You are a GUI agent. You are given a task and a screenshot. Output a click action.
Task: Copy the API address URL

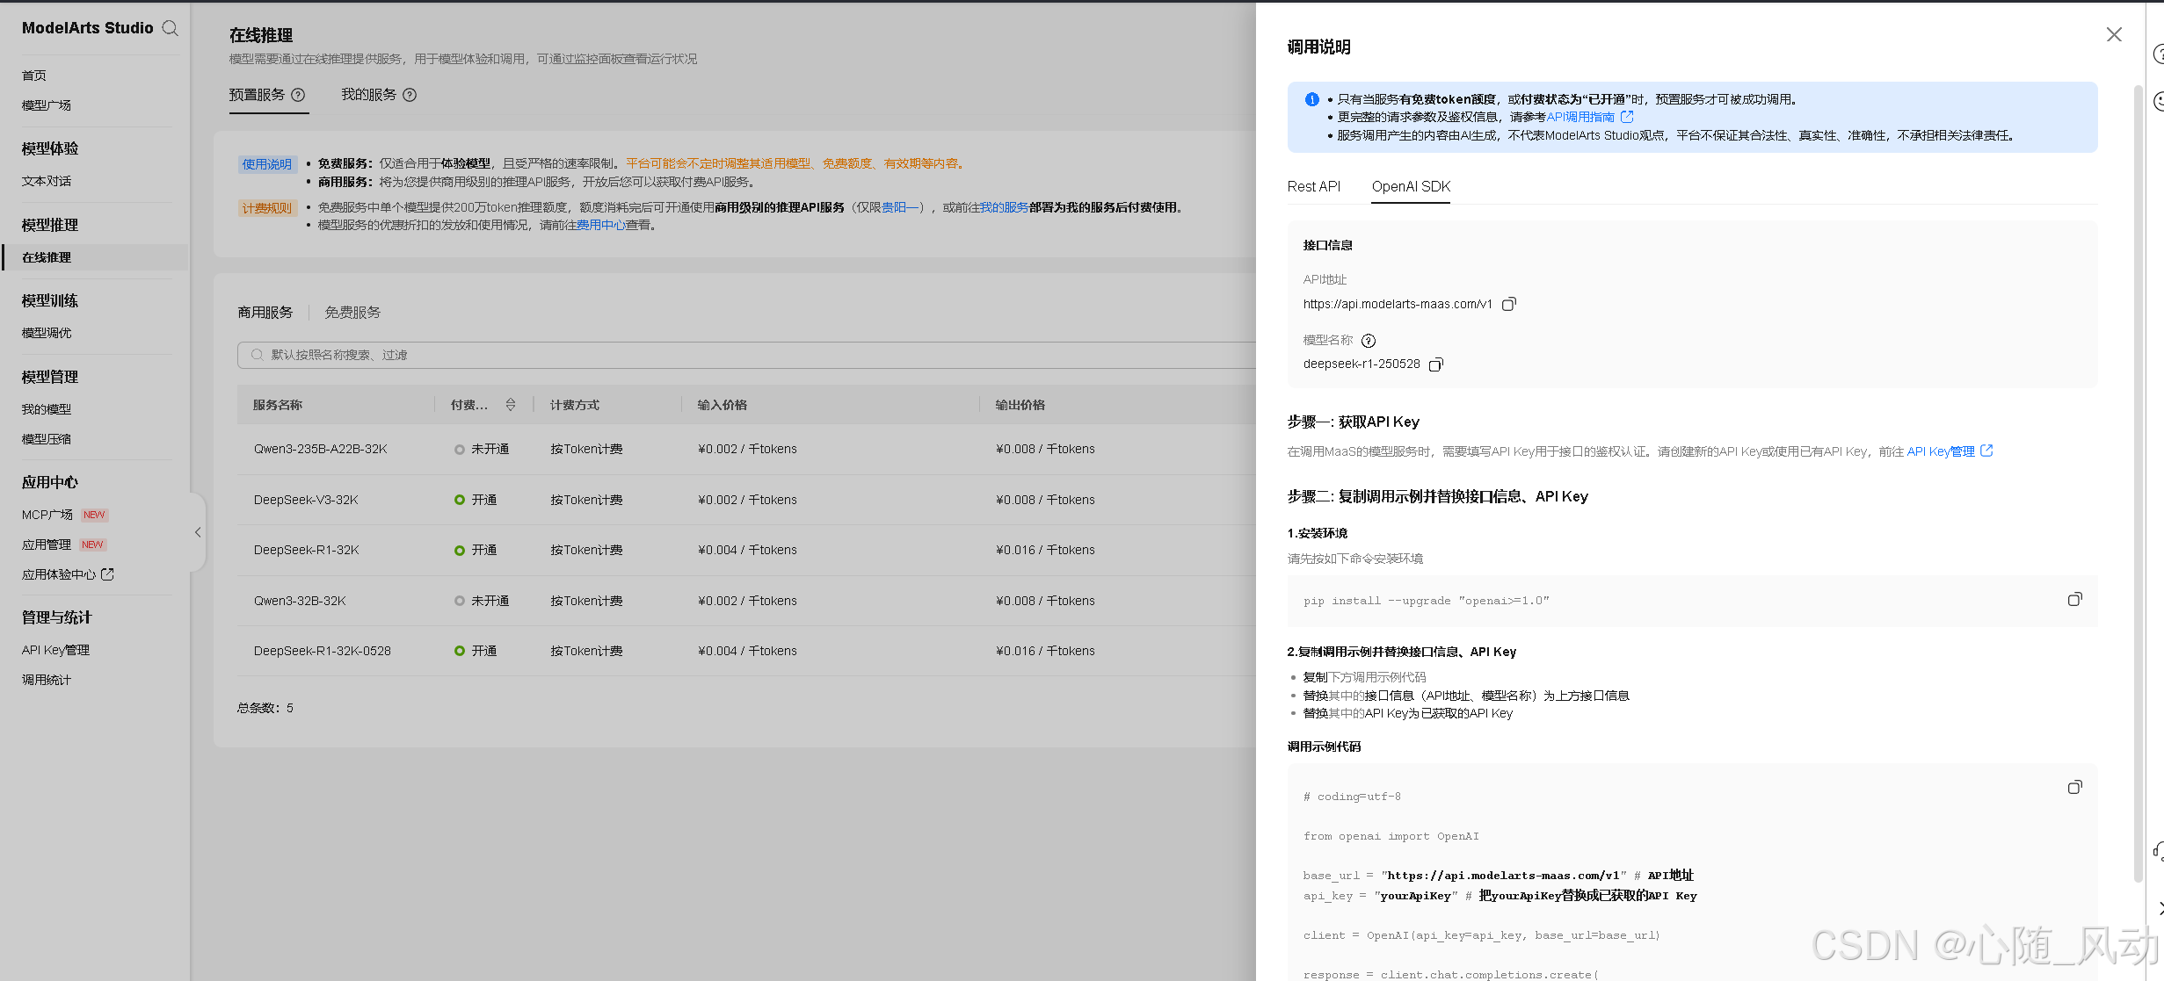coord(1509,304)
